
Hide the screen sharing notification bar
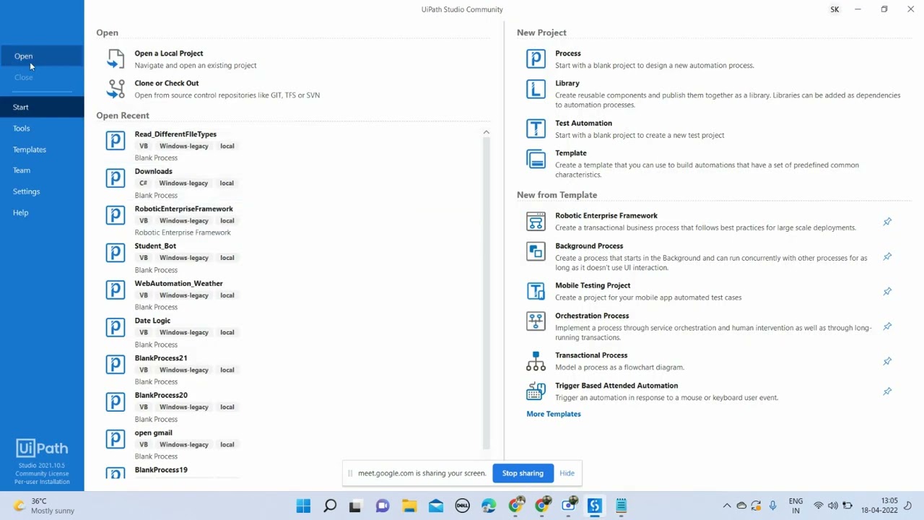[567, 473]
